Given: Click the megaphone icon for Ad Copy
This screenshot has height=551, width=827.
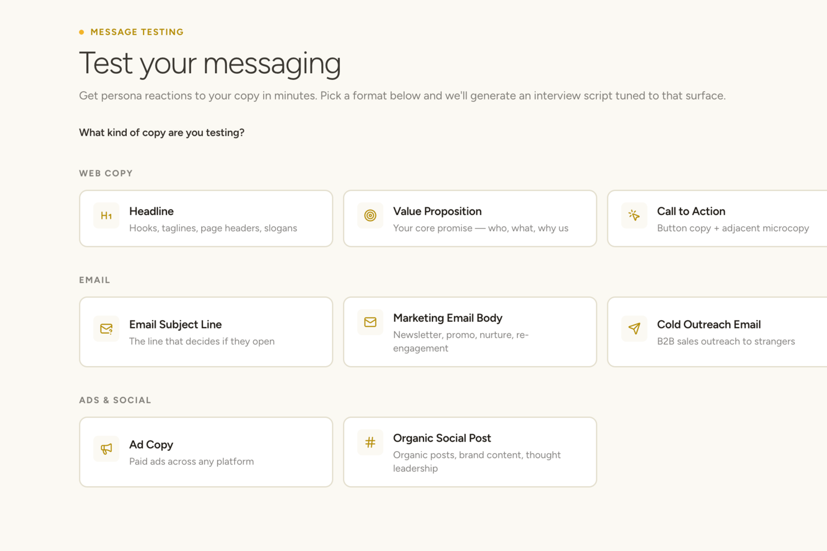Looking at the screenshot, I should tap(106, 449).
